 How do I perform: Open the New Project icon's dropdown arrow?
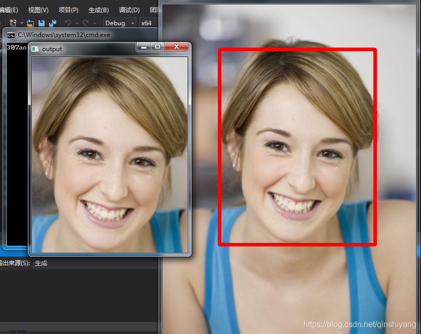click(22, 23)
